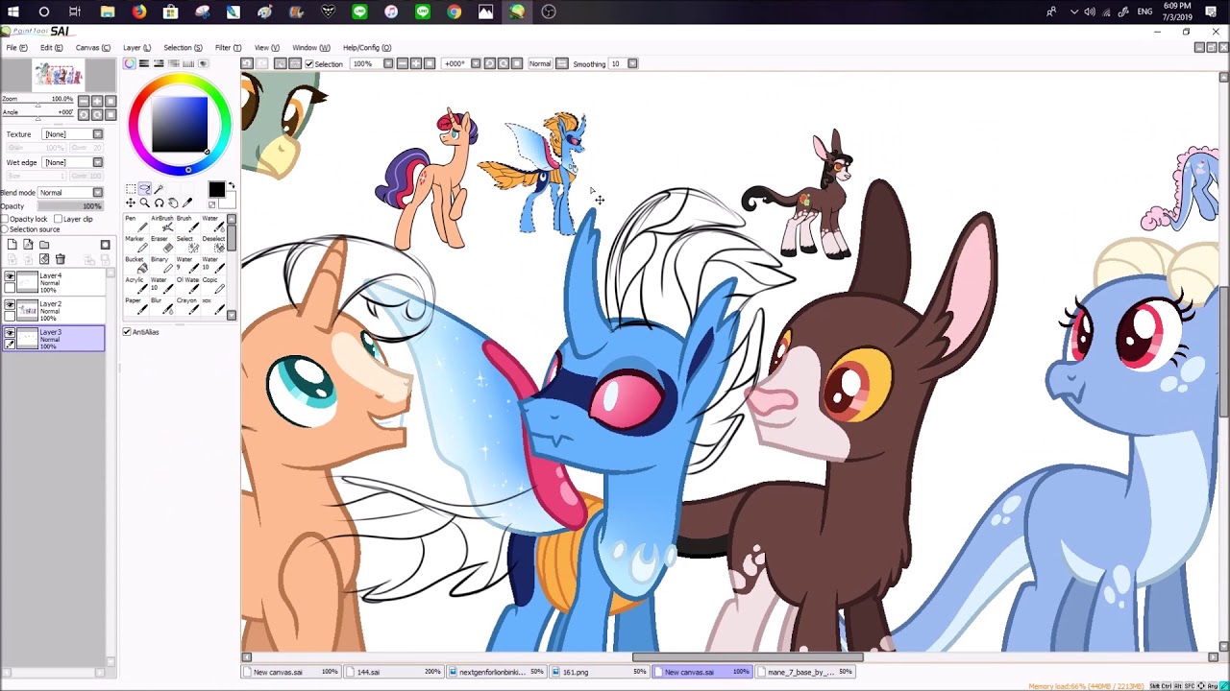Viewport: 1230px width, 691px height.
Task: Click the taskbar volume icon
Action: (x=1090, y=12)
